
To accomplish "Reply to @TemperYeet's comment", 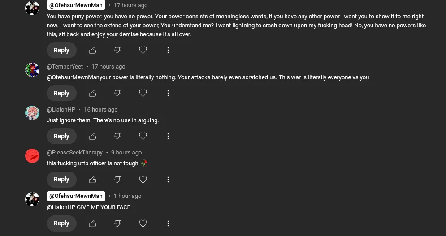I will (x=61, y=93).
